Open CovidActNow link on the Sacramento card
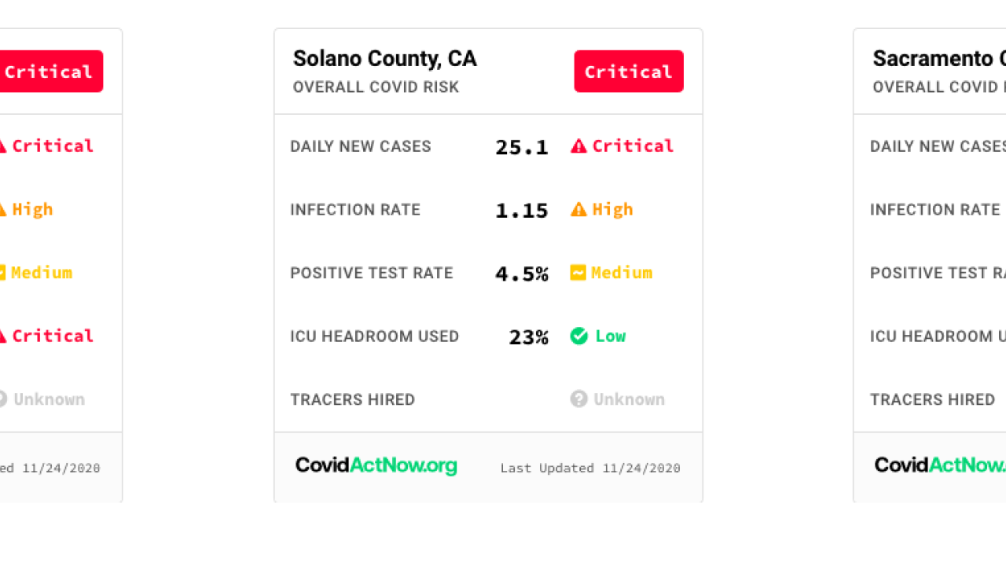The height and width of the screenshot is (566, 1006). [940, 465]
